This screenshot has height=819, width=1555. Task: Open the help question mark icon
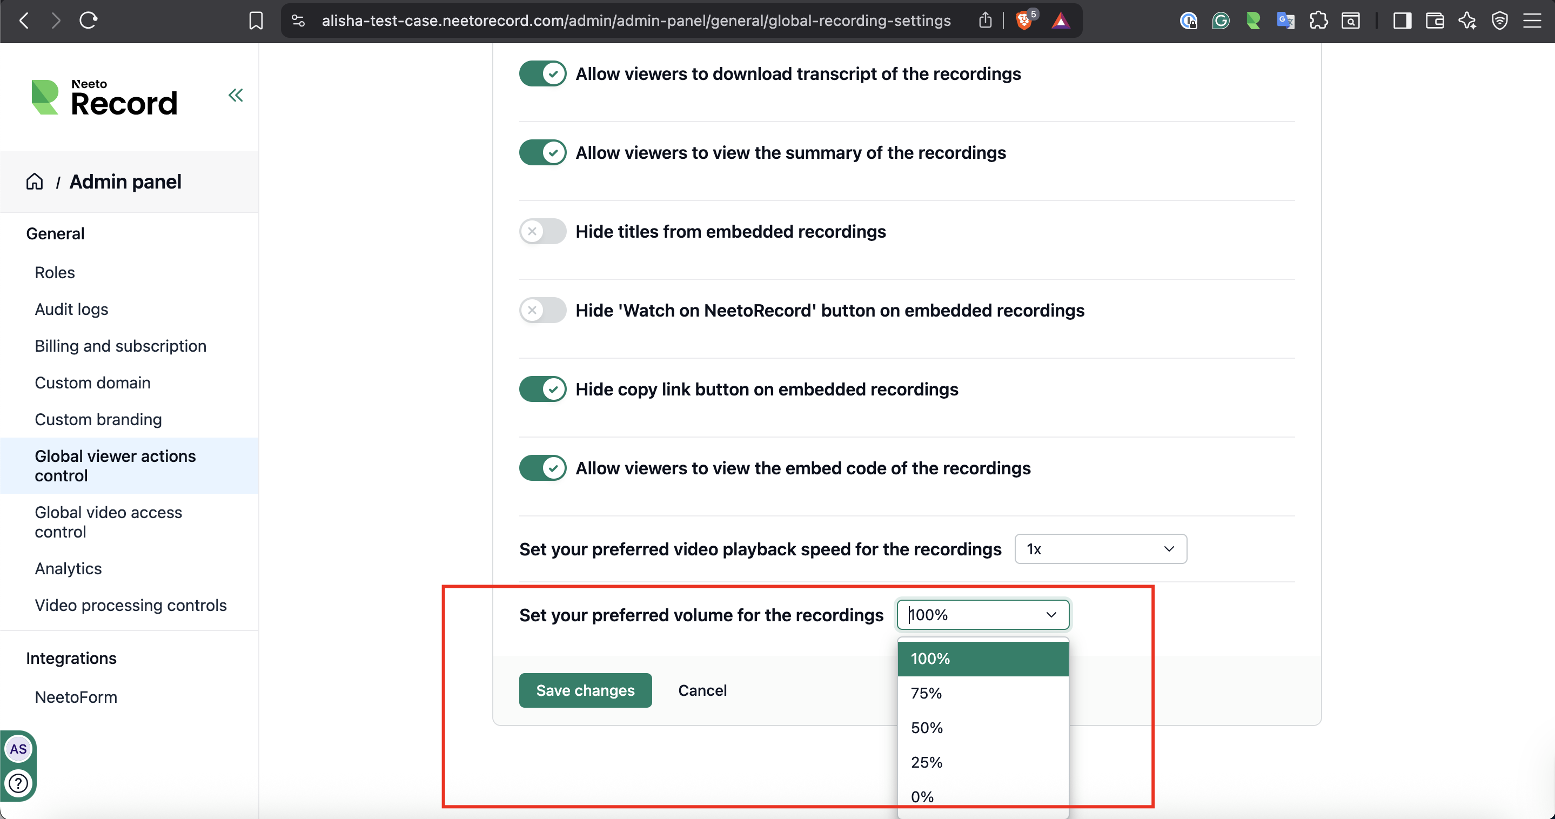click(19, 783)
